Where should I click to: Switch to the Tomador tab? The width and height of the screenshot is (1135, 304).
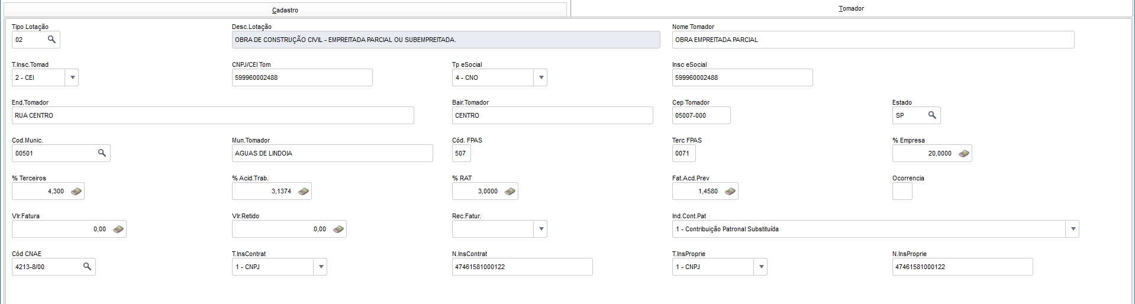(x=851, y=8)
